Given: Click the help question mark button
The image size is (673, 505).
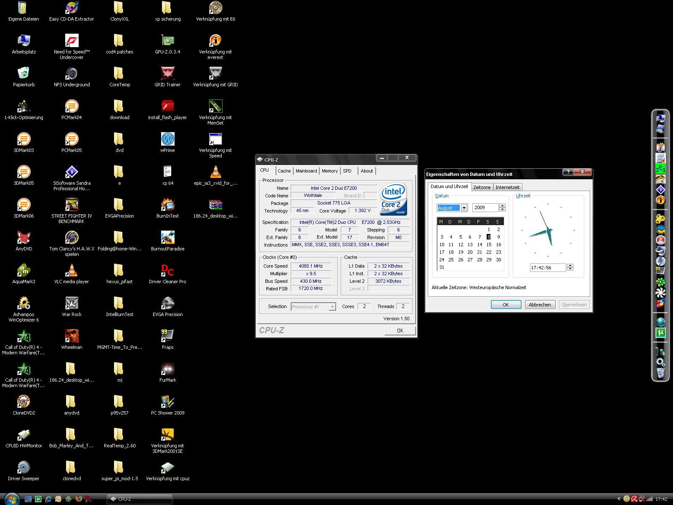Looking at the screenshot, I should [568, 172].
